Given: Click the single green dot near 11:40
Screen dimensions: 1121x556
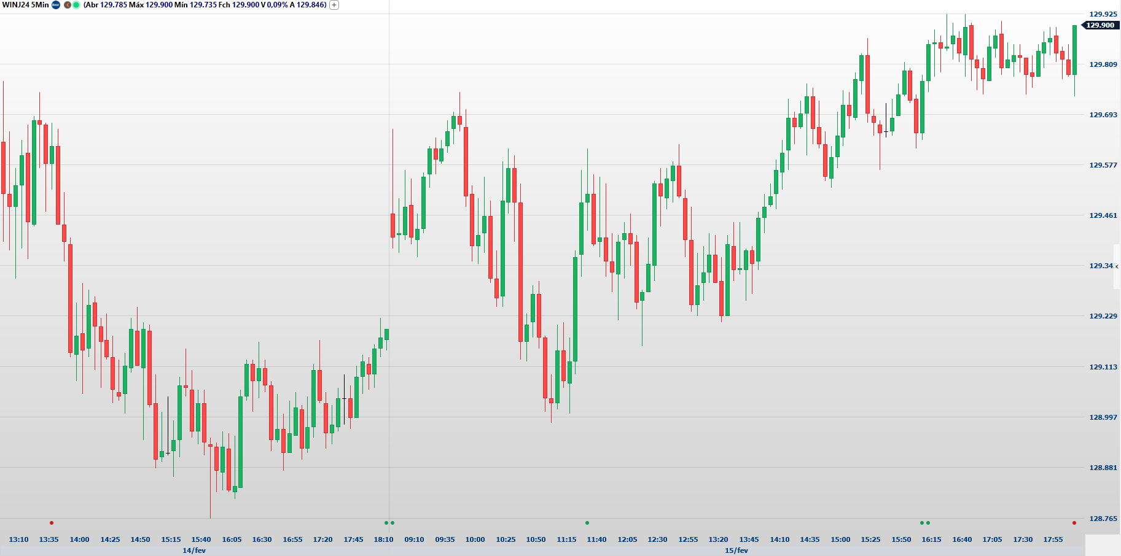Looking at the screenshot, I should (x=587, y=523).
